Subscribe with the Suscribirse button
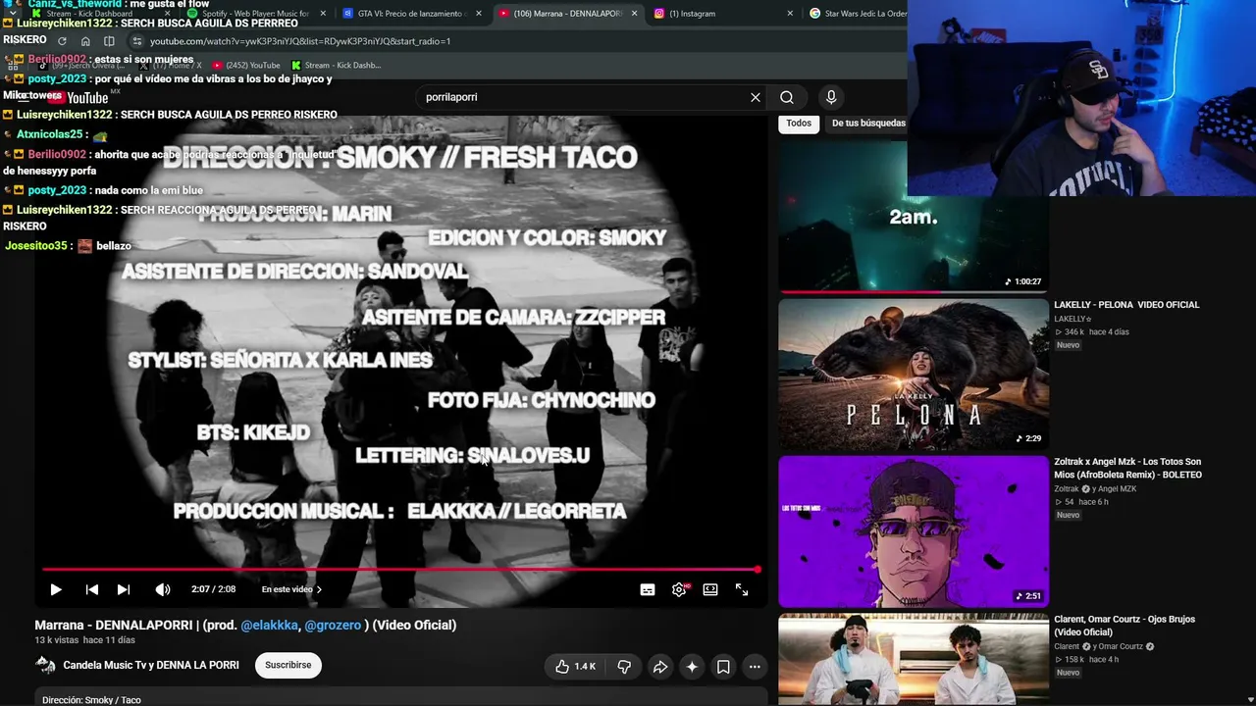This screenshot has height=706, width=1256. coord(288,665)
